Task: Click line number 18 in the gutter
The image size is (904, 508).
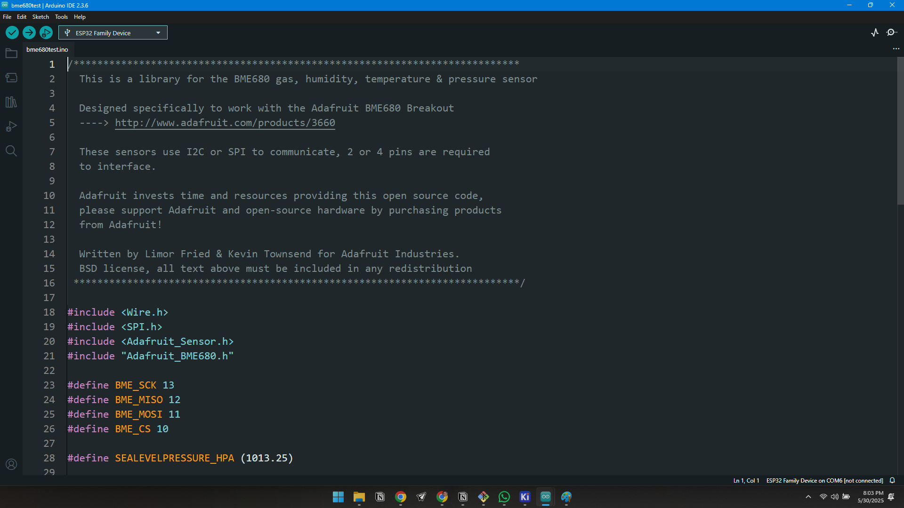Action: tap(49, 312)
